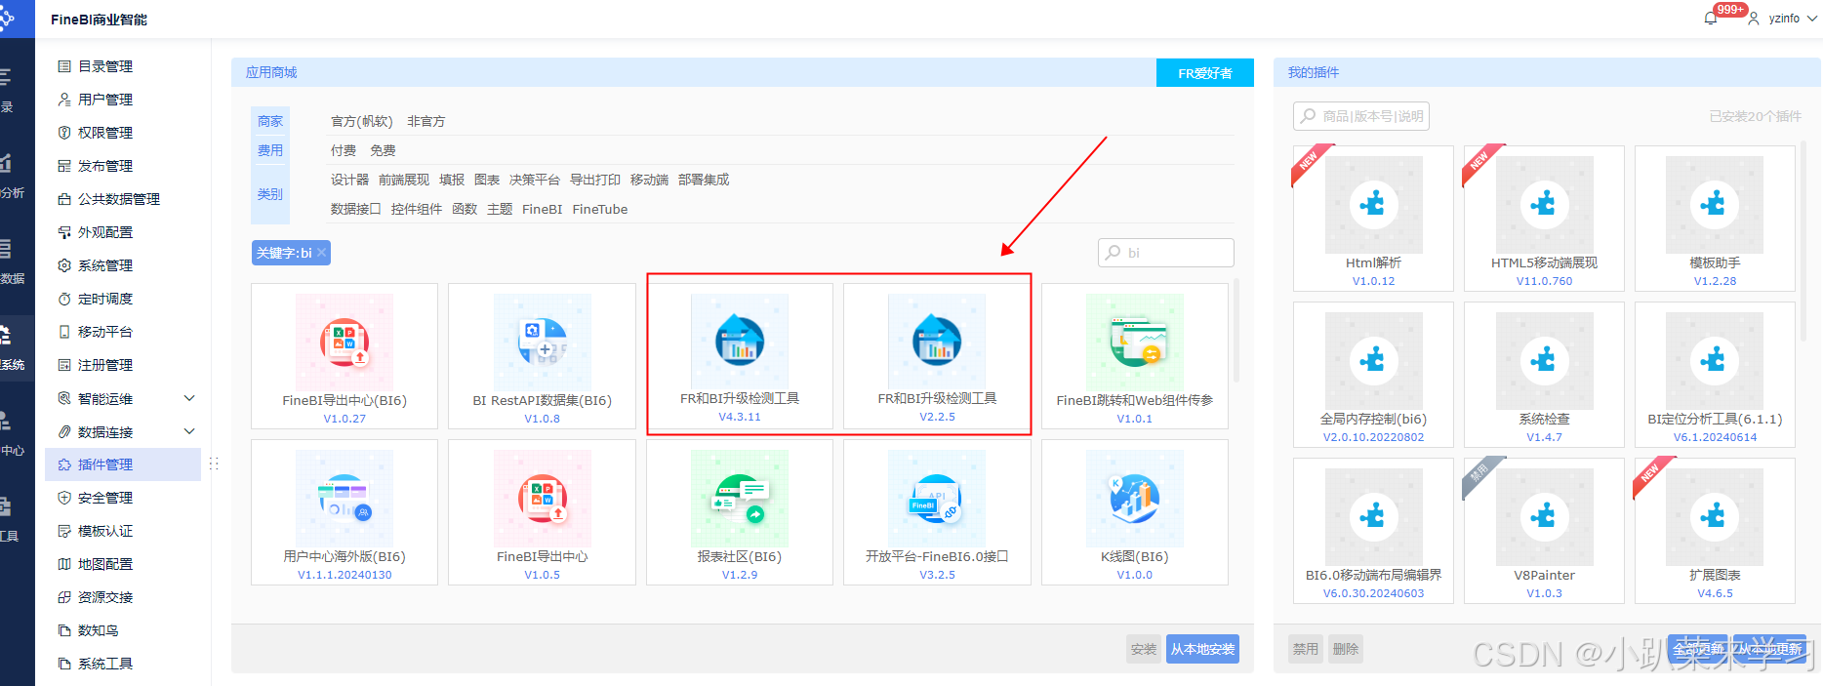Select the 数据接口 category

tap(356, 209)
